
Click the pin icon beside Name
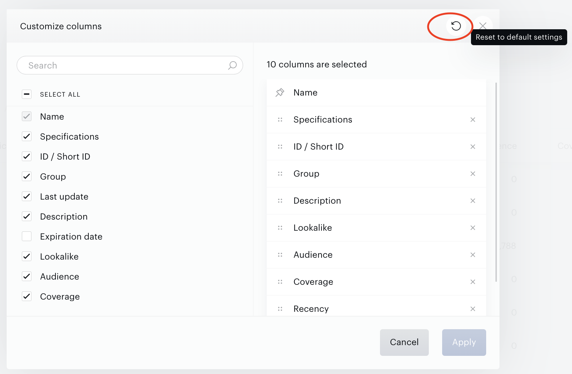(x=280, y=93)
